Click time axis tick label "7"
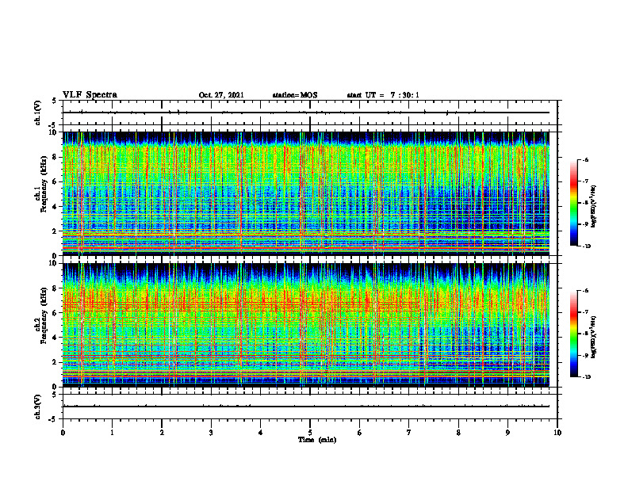The image size is (628, 485). (409, 433)
